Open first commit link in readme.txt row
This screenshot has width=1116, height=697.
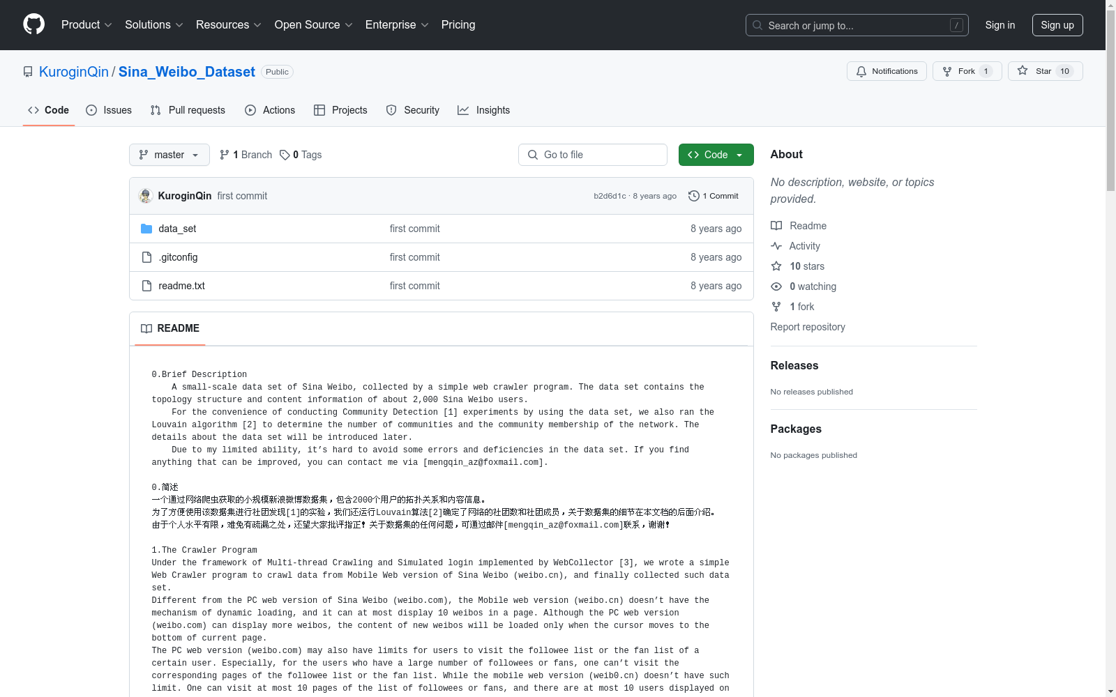coord(415,286)
